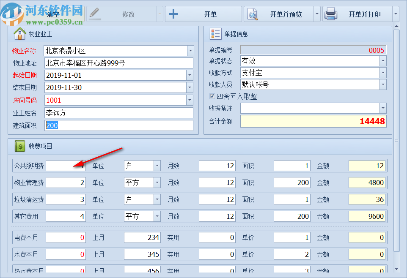The width and height of the screenshot is (407, 278).
Task: Expand the 房间号码 dropdown
Action: point(190,101)
